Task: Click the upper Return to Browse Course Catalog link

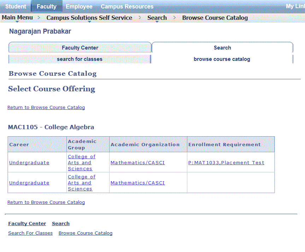Action: click(x=46, y=107)
